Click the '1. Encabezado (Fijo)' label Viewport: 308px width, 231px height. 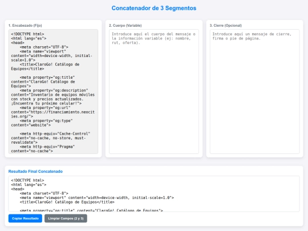tap(25, 26)
